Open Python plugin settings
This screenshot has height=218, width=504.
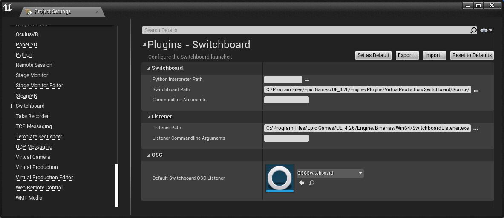24,55
